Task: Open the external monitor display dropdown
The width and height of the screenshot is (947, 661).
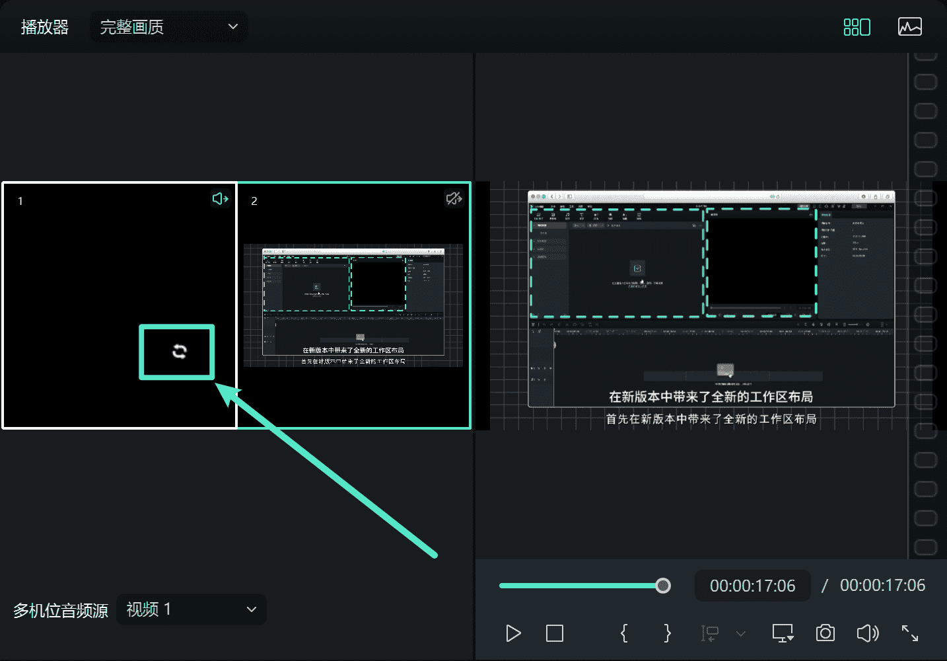Action: click(x=783, y=633)
